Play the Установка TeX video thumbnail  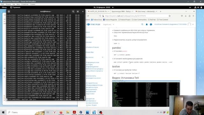point(146,94)
